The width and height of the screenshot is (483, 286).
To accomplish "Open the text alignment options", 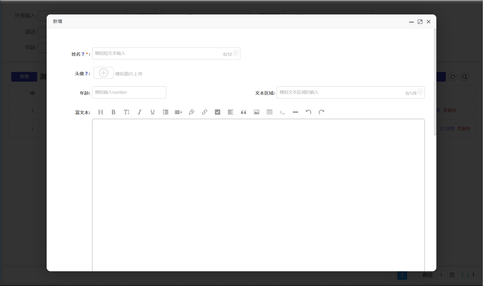I will (x=231, y=112).
